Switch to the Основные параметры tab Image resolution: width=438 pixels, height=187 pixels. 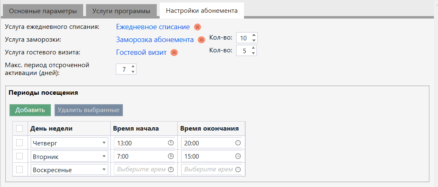(x=43, y=11)
